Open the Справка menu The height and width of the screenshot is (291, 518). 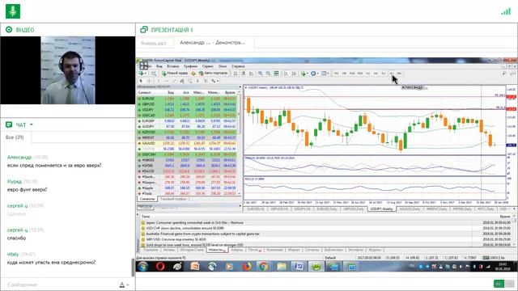point(238,66)
